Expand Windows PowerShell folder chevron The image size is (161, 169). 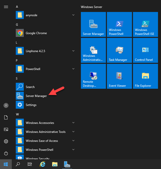(73, 150)
